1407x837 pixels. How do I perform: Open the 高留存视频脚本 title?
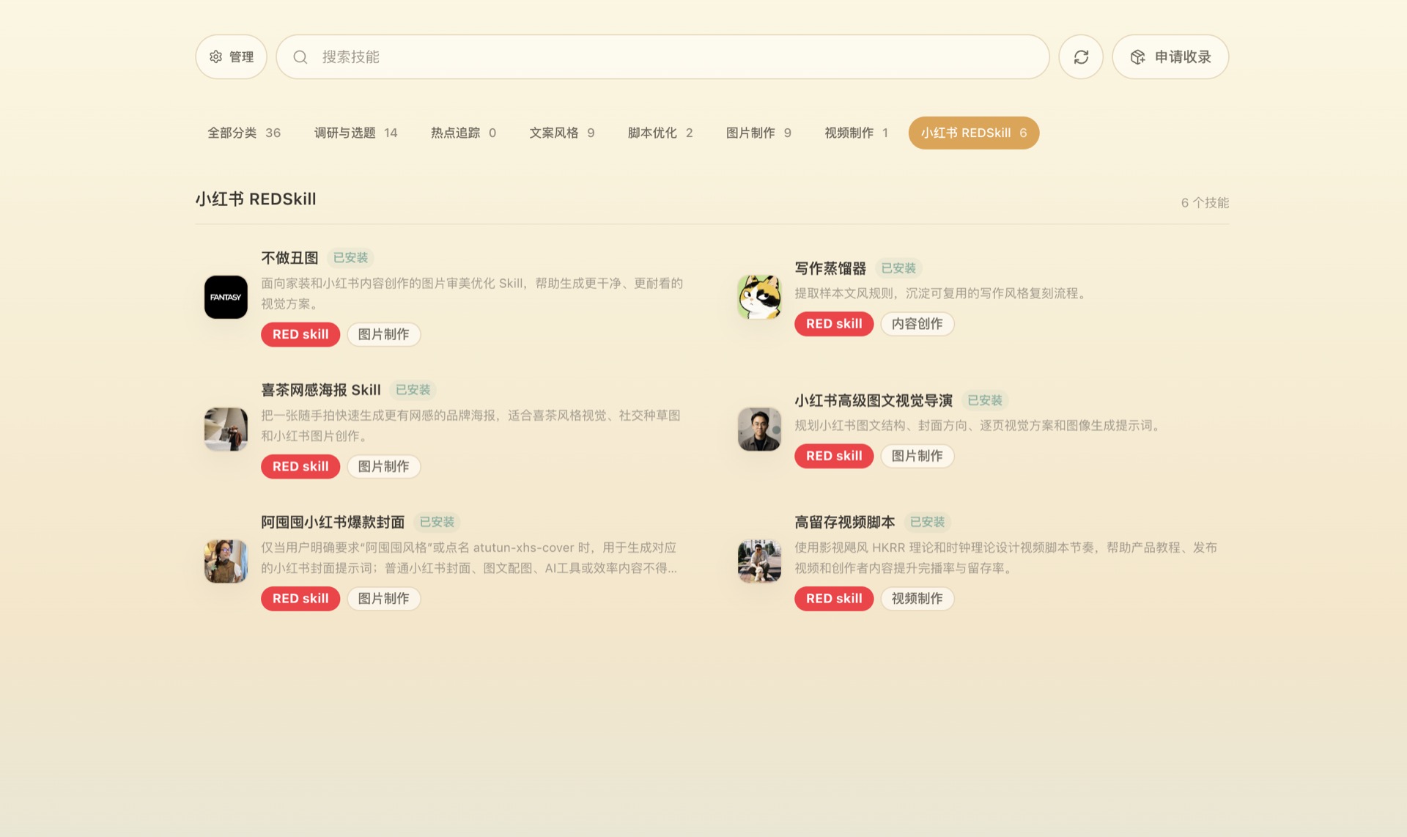point(845,522)
